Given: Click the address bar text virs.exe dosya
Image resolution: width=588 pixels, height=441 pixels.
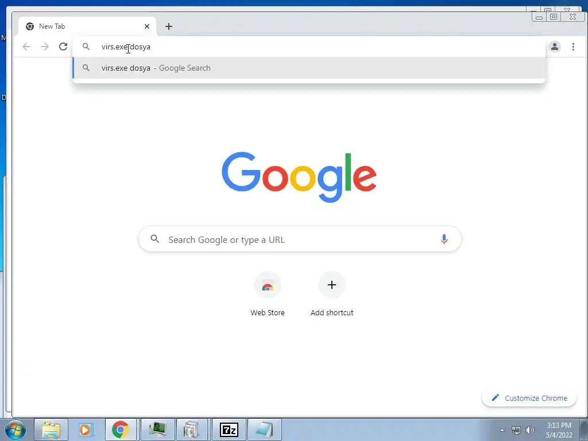Looking at the screenshot, I should 126,47.
